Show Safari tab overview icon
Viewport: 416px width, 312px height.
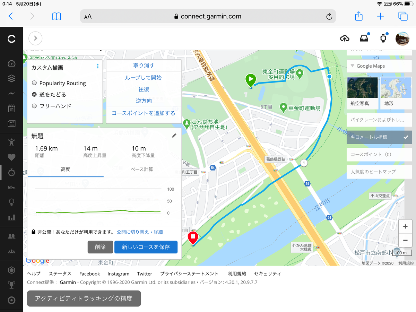402,16
